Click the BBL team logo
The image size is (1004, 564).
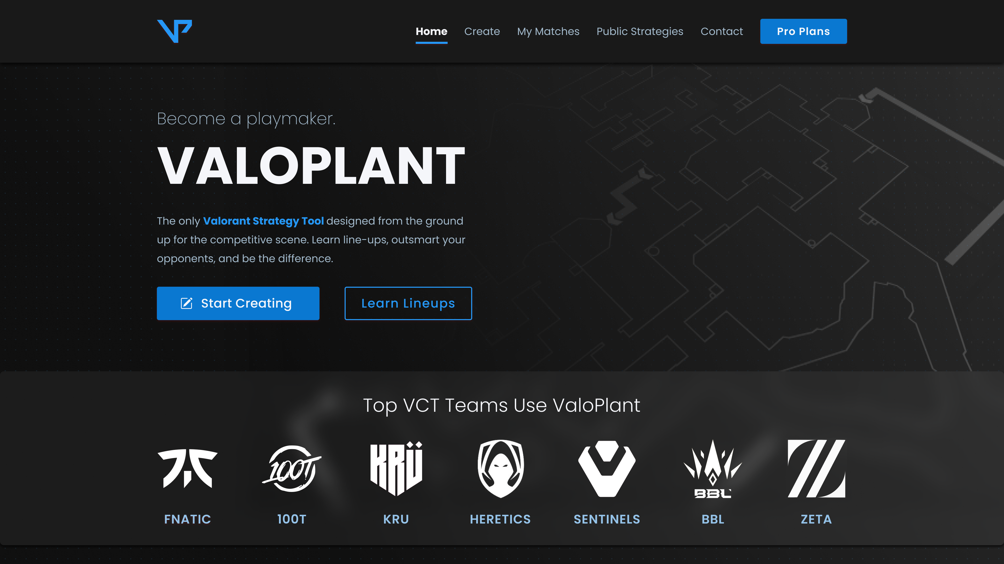click(712, 468)
